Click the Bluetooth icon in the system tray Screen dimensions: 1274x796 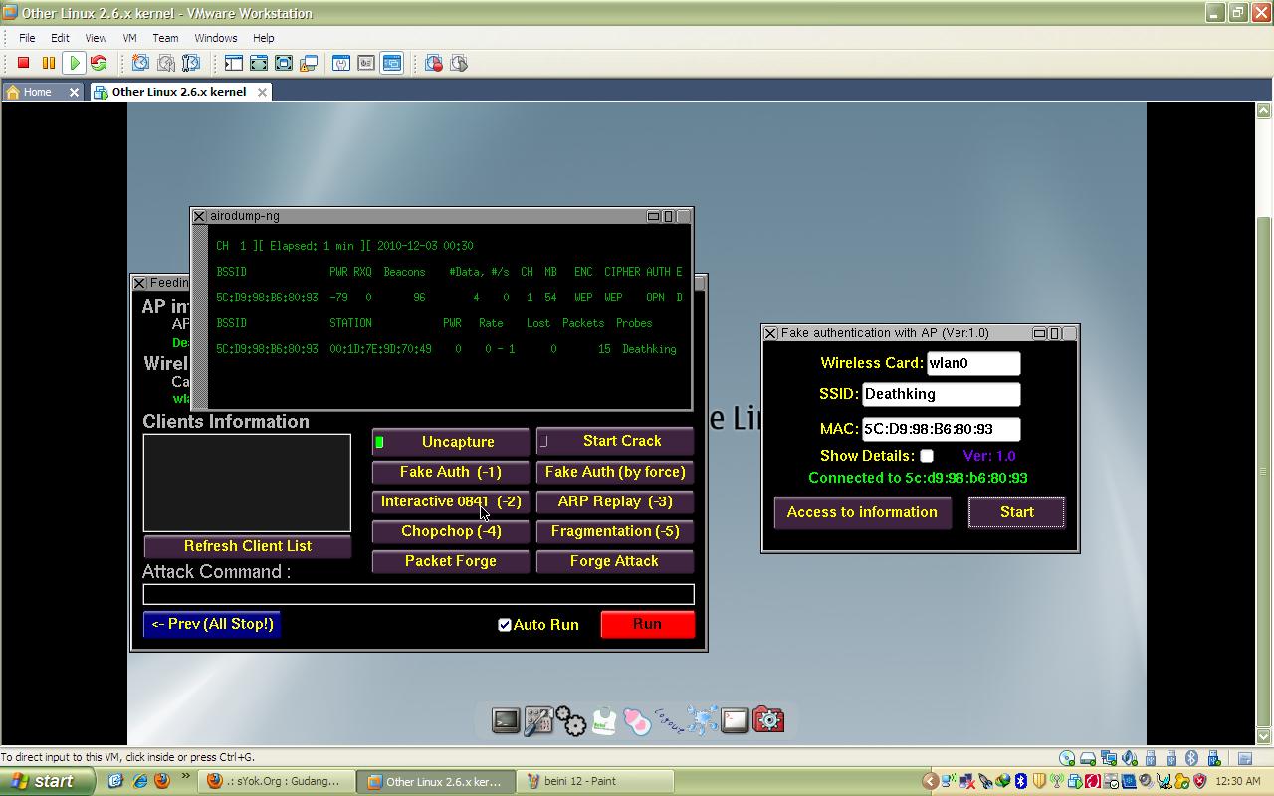click(x=1020, y=781)
